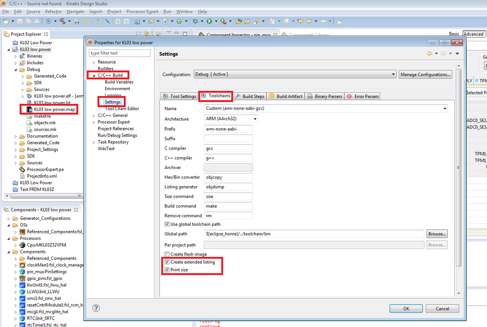The image size is (487, 327).
Task: Select KL03 low power.elf in Debug folder
Action: click(x=55, y=96)
